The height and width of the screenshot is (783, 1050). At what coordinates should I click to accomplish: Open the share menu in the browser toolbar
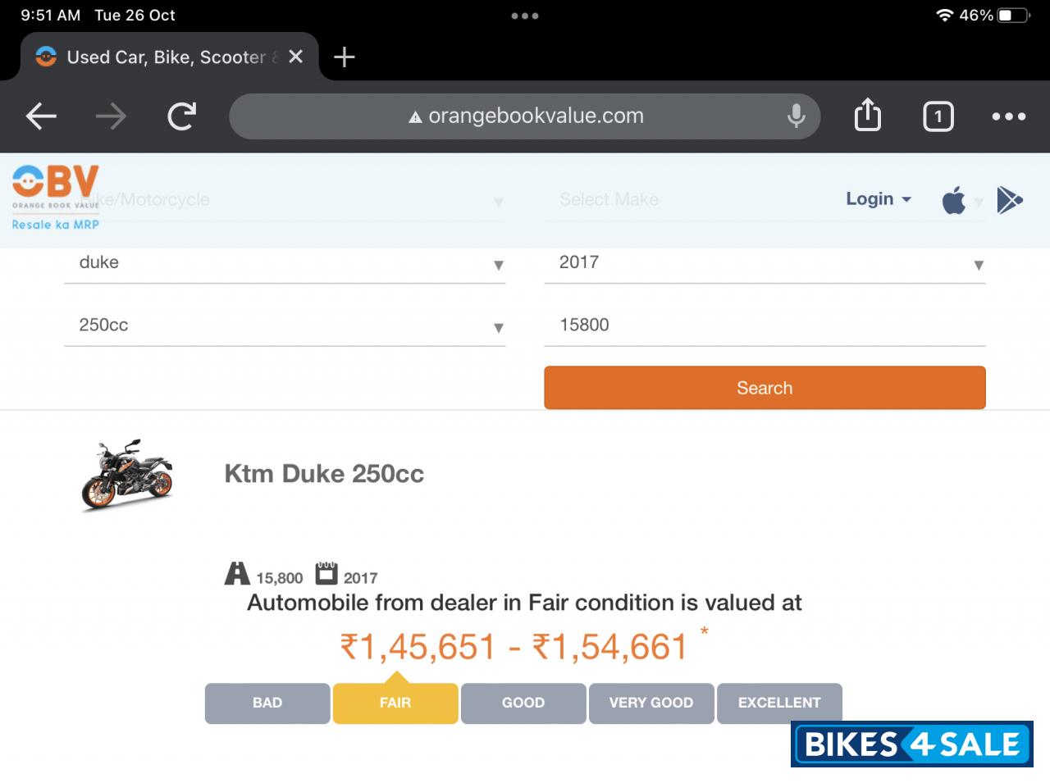867,116
